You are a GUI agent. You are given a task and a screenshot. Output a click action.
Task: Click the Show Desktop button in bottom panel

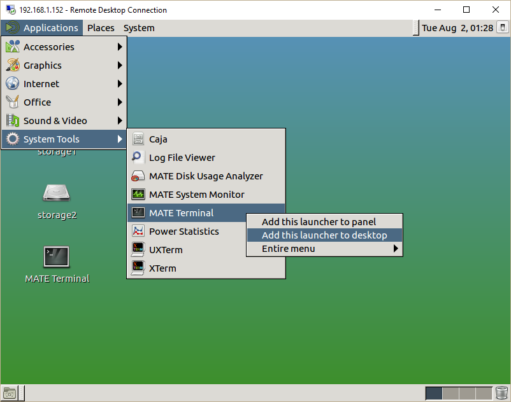pyautogui.click(x=10, y=393)
